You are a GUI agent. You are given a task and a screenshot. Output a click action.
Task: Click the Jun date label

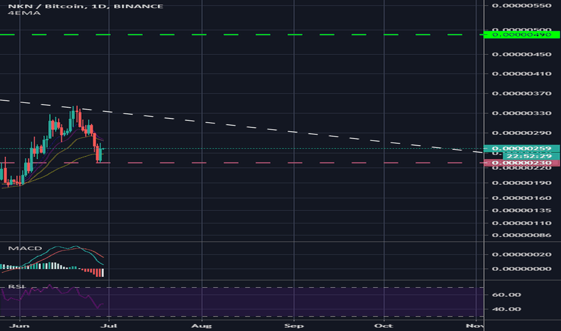(x=19, y=326)
